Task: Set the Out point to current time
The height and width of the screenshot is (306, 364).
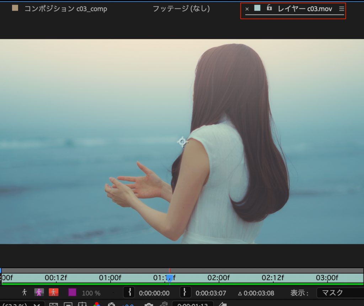Action: click(185, 293)
